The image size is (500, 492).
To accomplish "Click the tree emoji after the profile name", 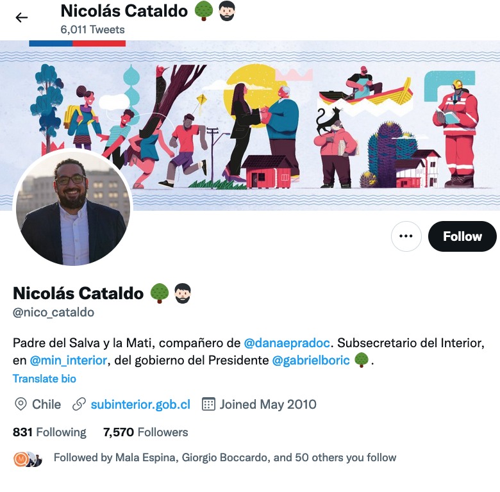I will 160,293.
